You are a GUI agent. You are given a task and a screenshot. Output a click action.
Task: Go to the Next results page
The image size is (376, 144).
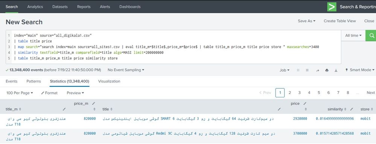pos(371,93)
